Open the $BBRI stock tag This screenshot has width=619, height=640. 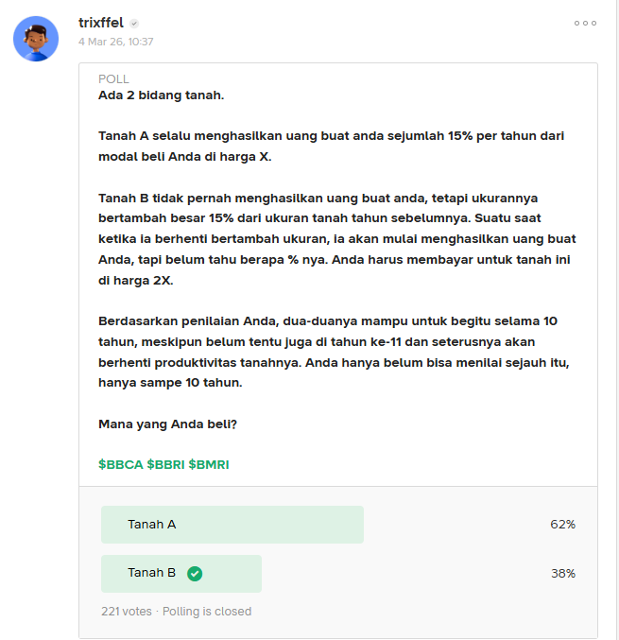tap(167, 464)
